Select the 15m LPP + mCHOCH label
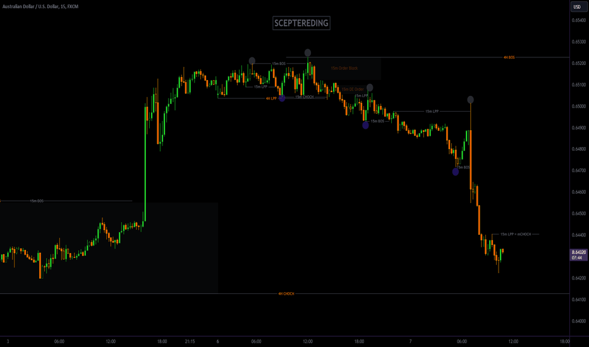 [x=516, y=234]
